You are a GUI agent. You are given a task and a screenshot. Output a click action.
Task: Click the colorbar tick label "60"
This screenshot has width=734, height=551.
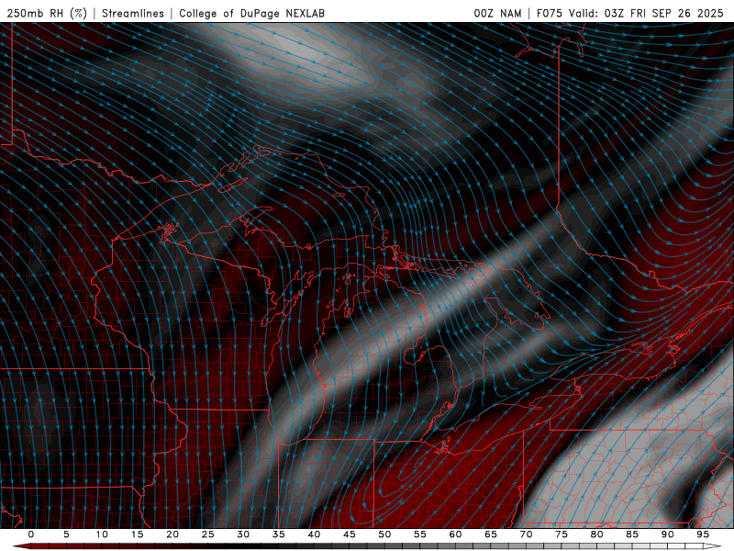coord(455,534)
